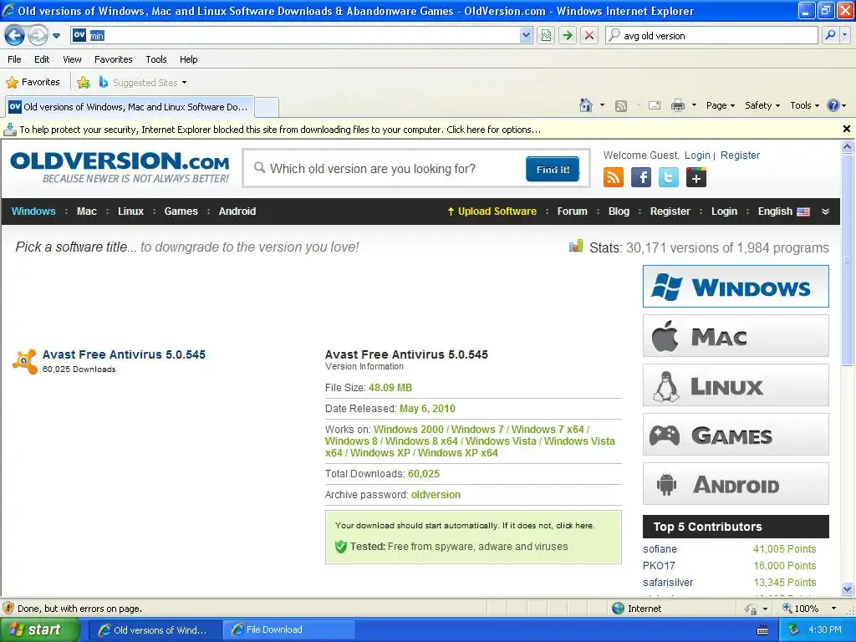This screenshot has width=856, height=642.
Task: Open the Page dropdown menu
Action: (721, 105)
